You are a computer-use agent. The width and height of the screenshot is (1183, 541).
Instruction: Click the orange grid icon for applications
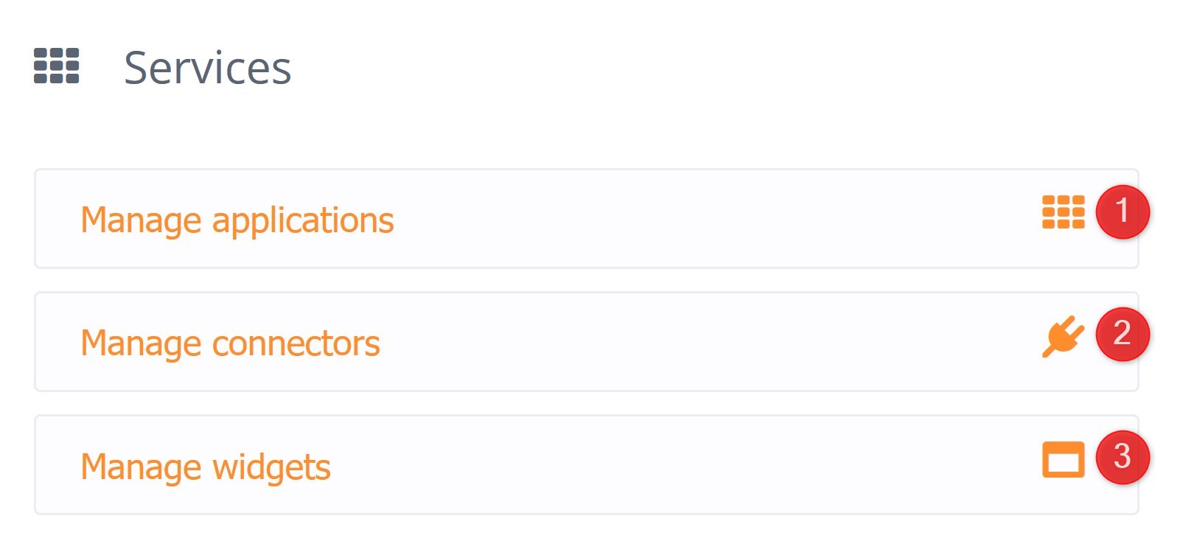coord(1063,212)
